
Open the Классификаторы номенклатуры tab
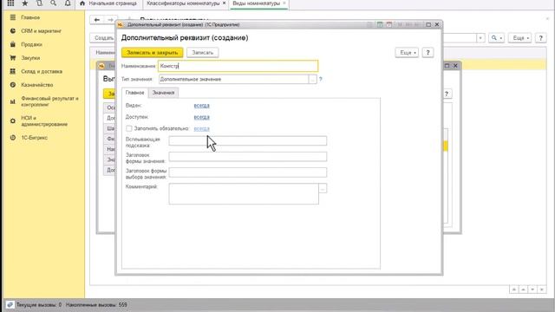point(183,3)
